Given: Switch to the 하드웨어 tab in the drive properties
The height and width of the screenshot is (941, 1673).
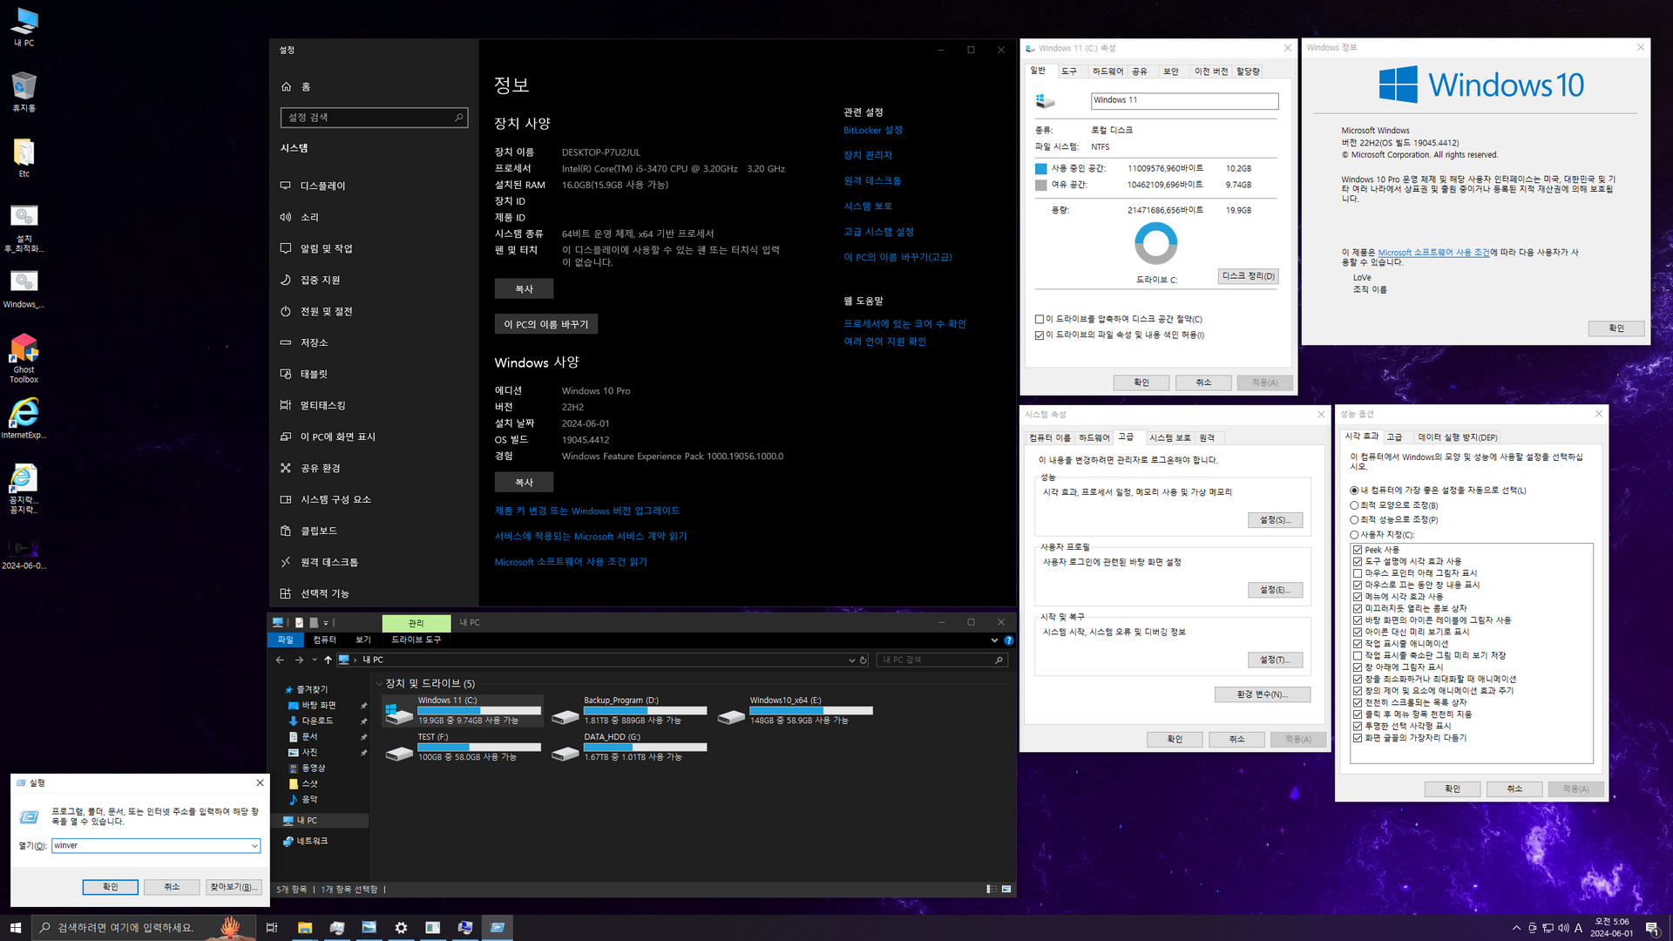Looking at the screenshot, I should click(x=1107, y=71).
